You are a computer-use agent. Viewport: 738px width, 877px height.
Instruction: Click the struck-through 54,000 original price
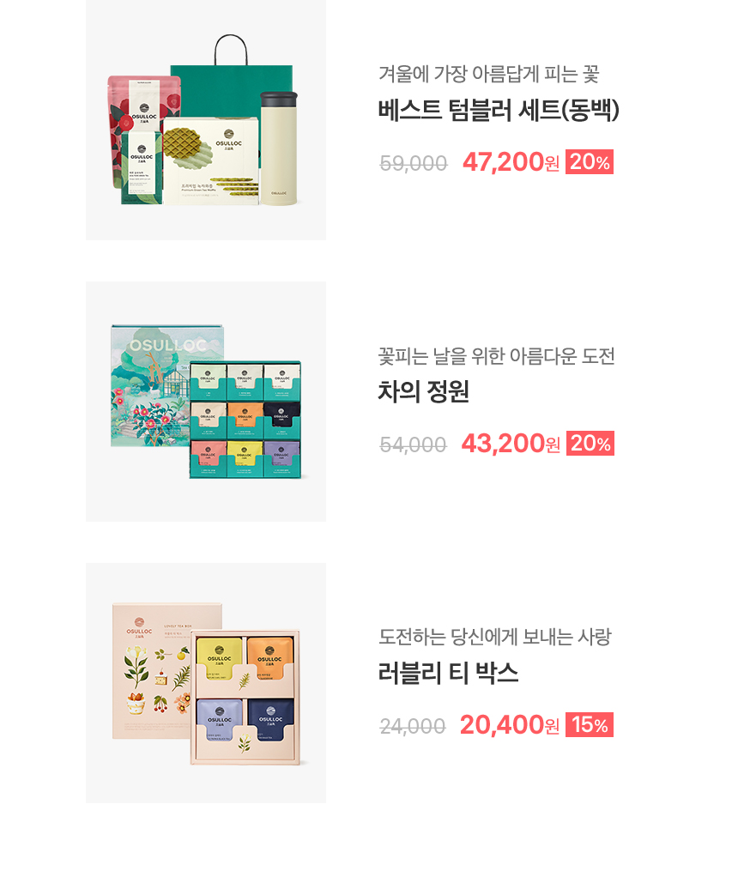coord(413,445)
